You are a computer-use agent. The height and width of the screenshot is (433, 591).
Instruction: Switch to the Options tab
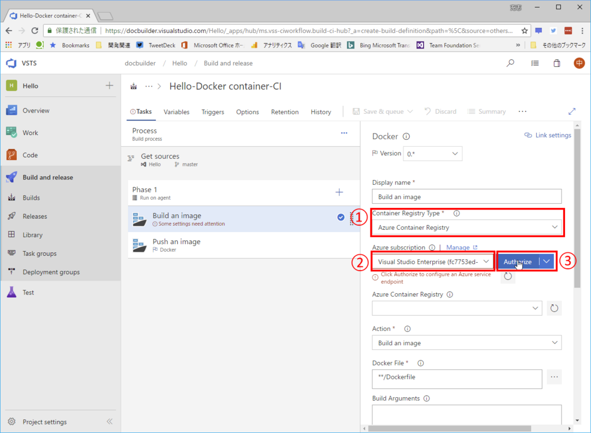(x=247, y=112)
